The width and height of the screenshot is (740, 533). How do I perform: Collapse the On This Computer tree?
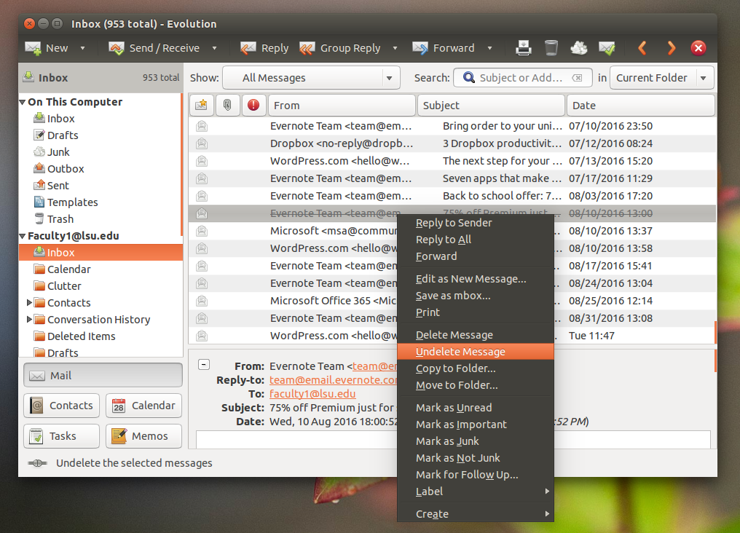[x=23, y=102]
